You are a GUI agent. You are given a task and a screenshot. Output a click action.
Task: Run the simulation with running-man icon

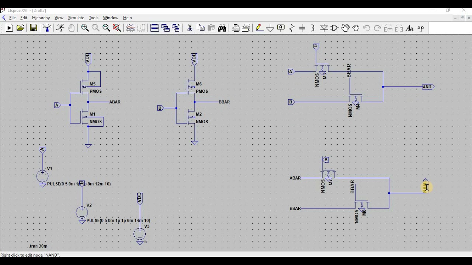point(60,28)
